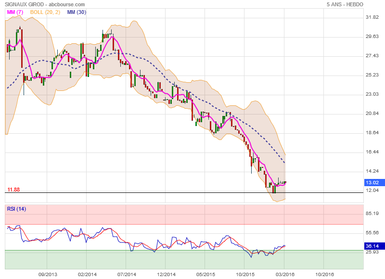The height and width of the screenshot is (279, 385).
Task: Click the 12.04 price axis value
Action: [372, 190]
